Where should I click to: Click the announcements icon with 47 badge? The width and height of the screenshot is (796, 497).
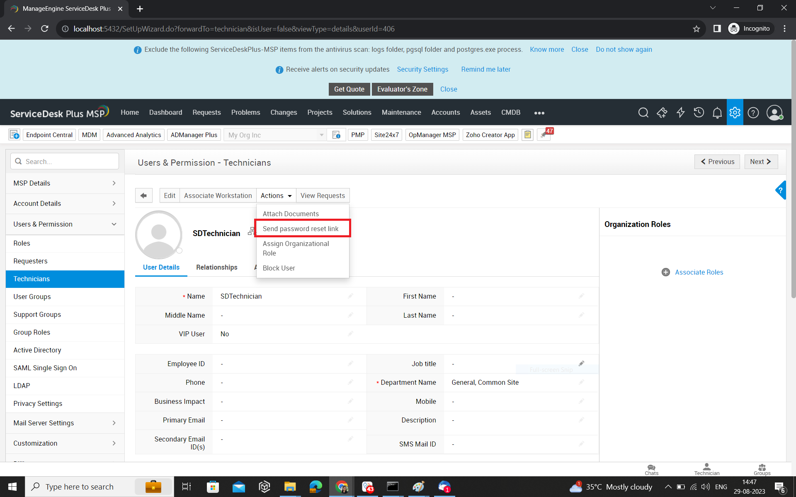click(x=544, y=135)
